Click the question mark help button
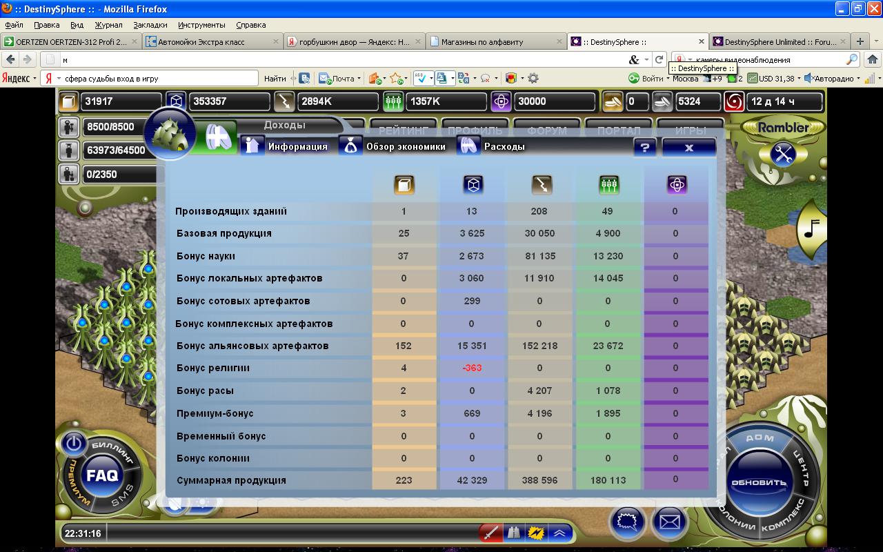This screenshot has height=552, width=883. point(644,148)
